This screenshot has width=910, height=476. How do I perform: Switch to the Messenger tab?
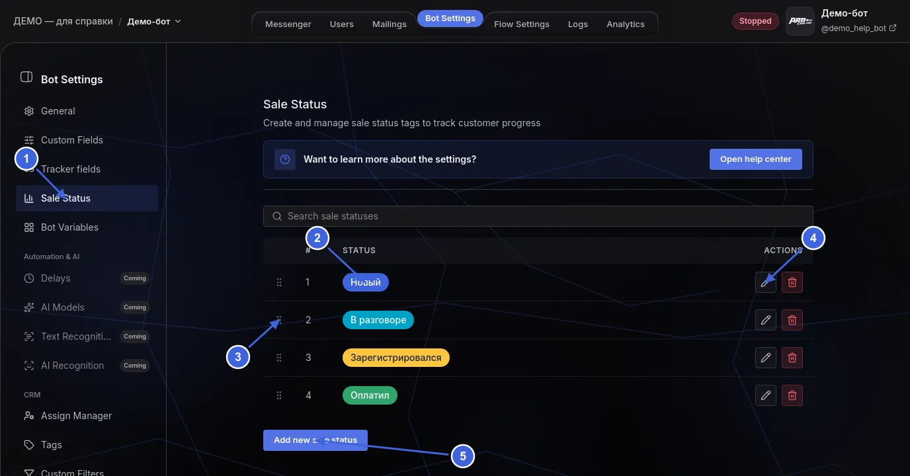(x=288, y=24)
